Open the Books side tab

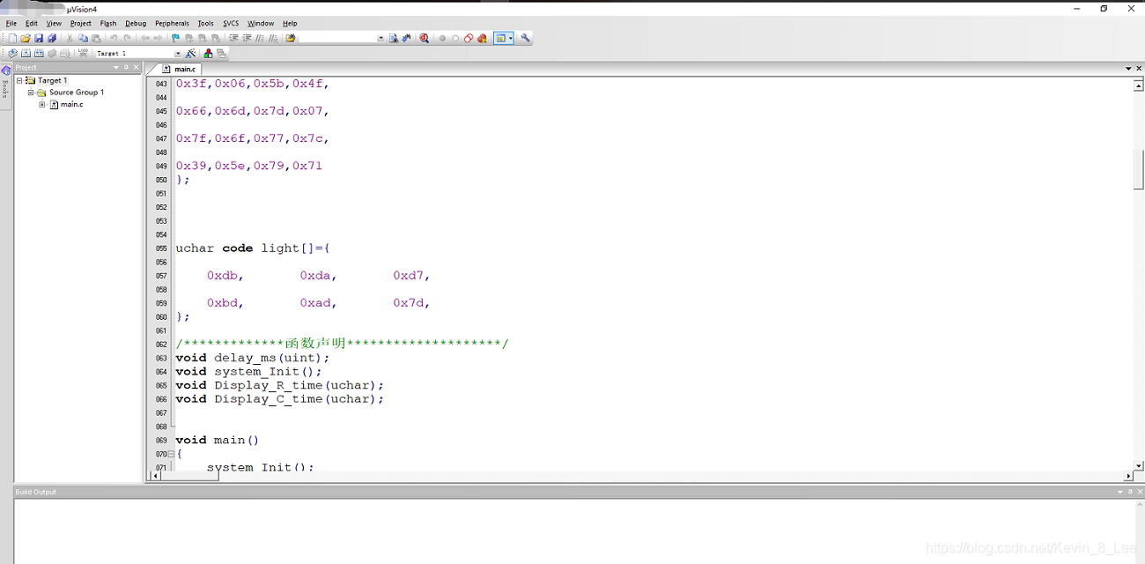point(5,85)
